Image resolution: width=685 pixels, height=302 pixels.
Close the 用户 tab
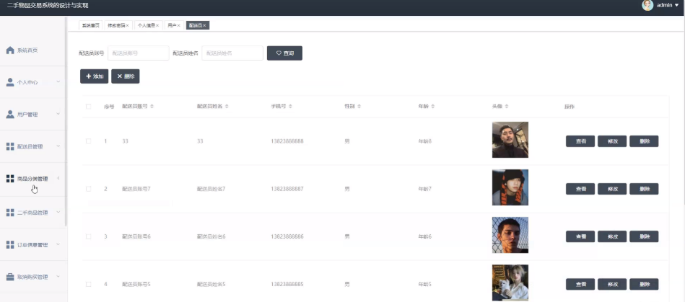(178, 26)
